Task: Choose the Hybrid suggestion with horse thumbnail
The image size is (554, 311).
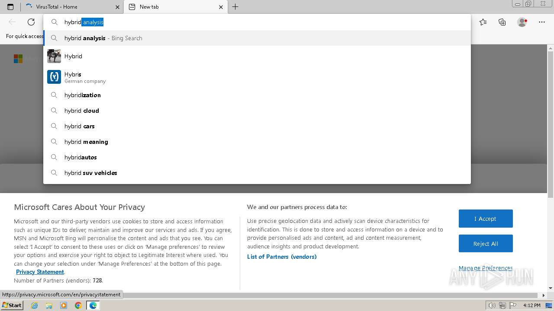Action: (257, 56)
